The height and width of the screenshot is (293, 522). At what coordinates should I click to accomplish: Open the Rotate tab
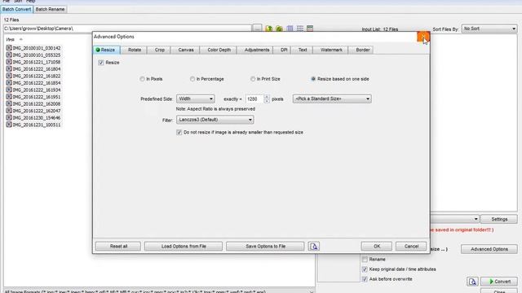(135, 50)
